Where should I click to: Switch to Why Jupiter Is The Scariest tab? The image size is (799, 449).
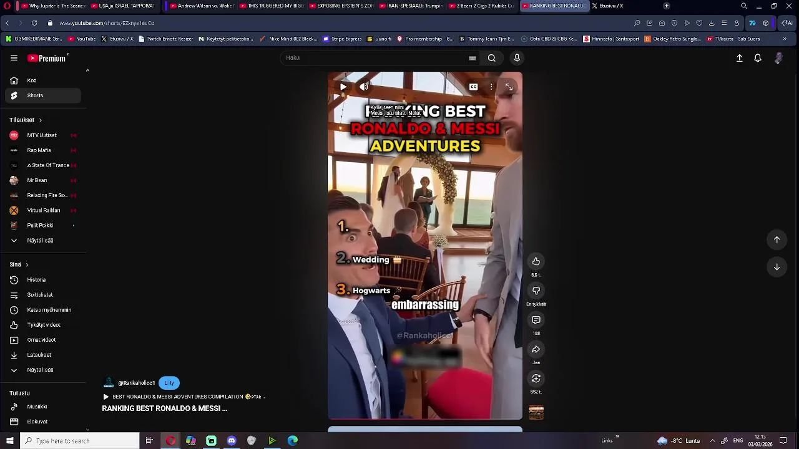coord(52,6)
